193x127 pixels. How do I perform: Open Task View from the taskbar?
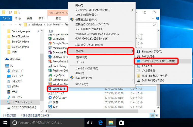pyautogui.click(x=89, y=123)
